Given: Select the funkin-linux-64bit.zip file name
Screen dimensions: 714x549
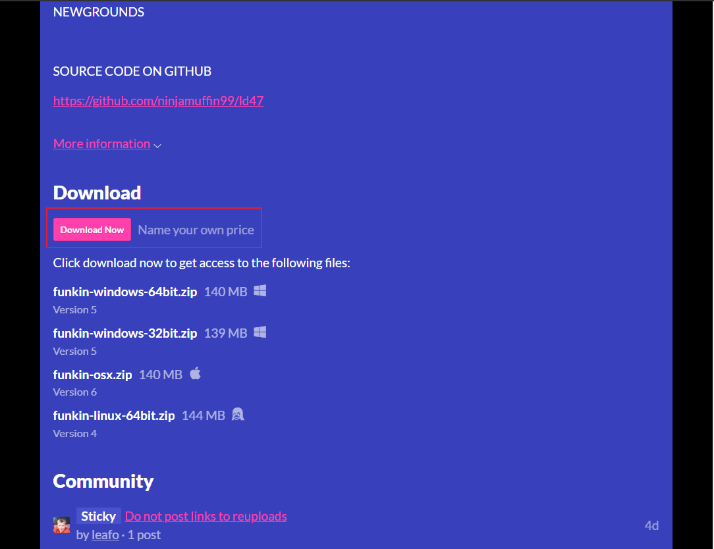Looking at the screenshot, I should [x=114, y=415].
